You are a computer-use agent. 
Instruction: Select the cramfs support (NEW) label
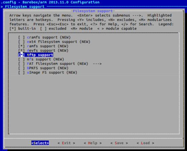point(49,37)
